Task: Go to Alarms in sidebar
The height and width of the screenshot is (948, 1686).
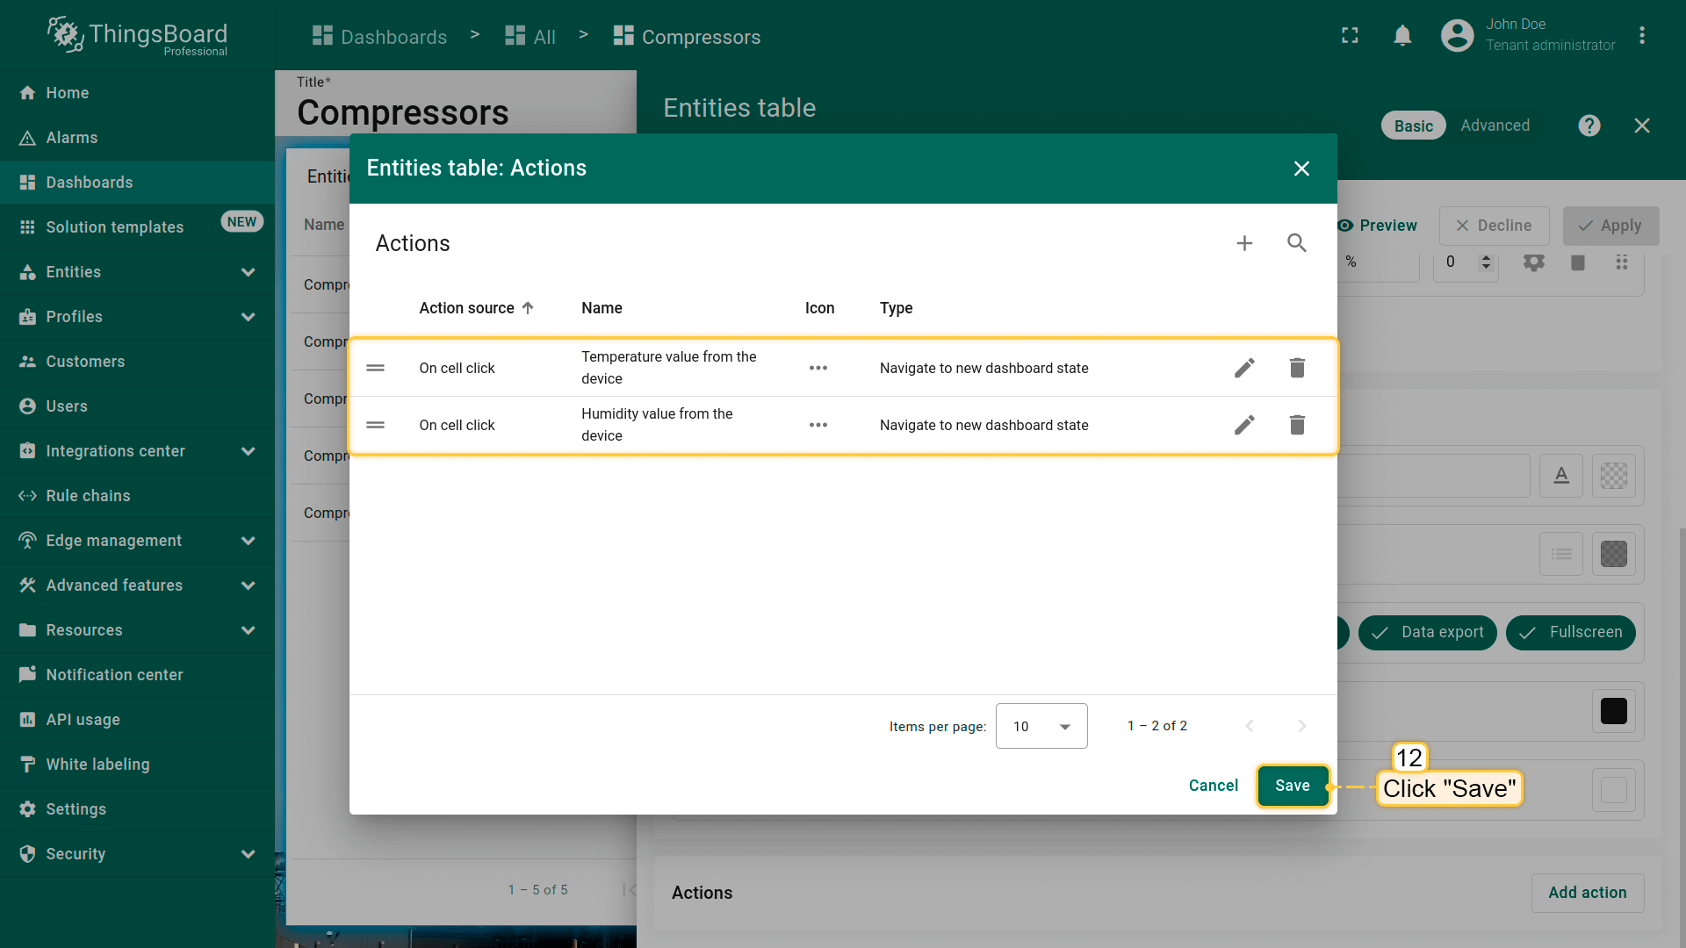Action: tap(72, 138)
